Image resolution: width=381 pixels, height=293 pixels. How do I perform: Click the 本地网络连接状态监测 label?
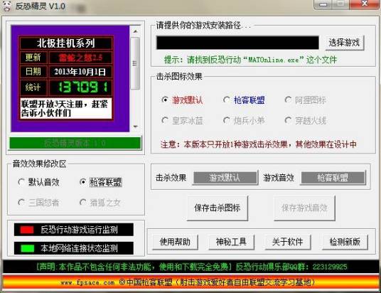coord(79,248)
